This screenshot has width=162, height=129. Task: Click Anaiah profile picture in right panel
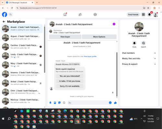pyautogui.click(x=139, y=26)
